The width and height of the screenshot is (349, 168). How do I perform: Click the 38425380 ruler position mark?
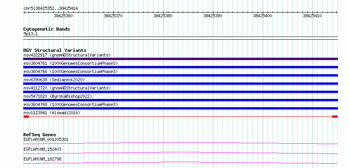point(163,16)
